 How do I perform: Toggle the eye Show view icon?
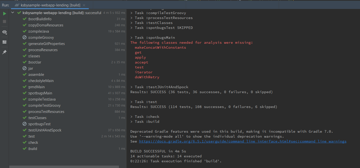(x=4, y=32)
